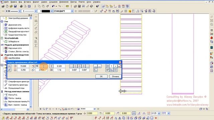Click the New document icon

click(x=7, y=6)
